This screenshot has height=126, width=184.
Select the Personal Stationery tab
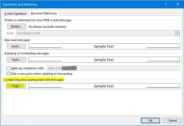coord(44,14)
